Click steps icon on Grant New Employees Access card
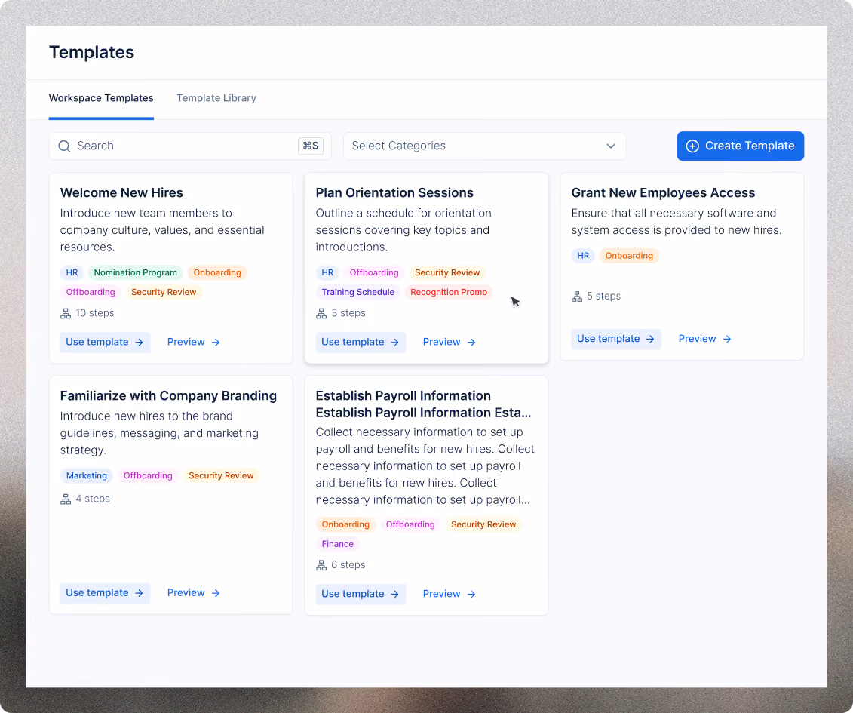 [x=577, y=297]
